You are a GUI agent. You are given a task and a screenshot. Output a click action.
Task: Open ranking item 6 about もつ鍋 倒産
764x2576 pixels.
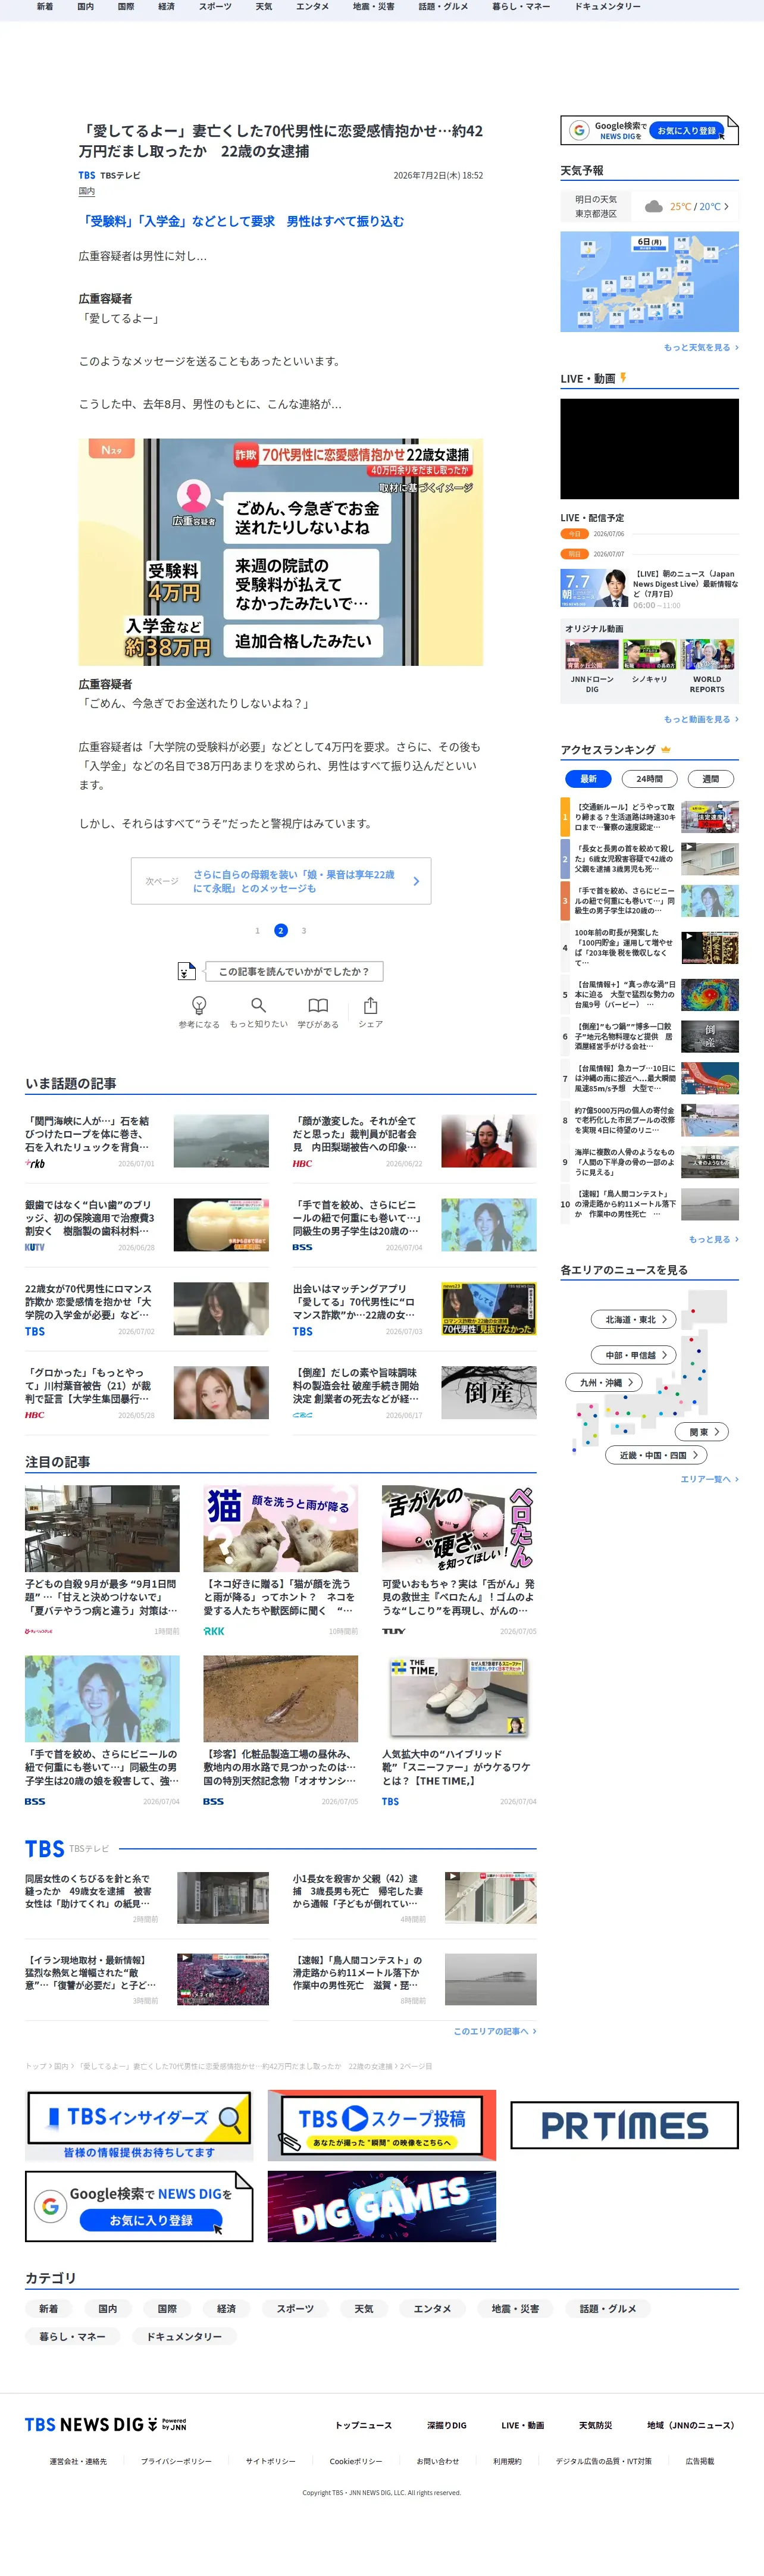click(x=649, y=1036)
